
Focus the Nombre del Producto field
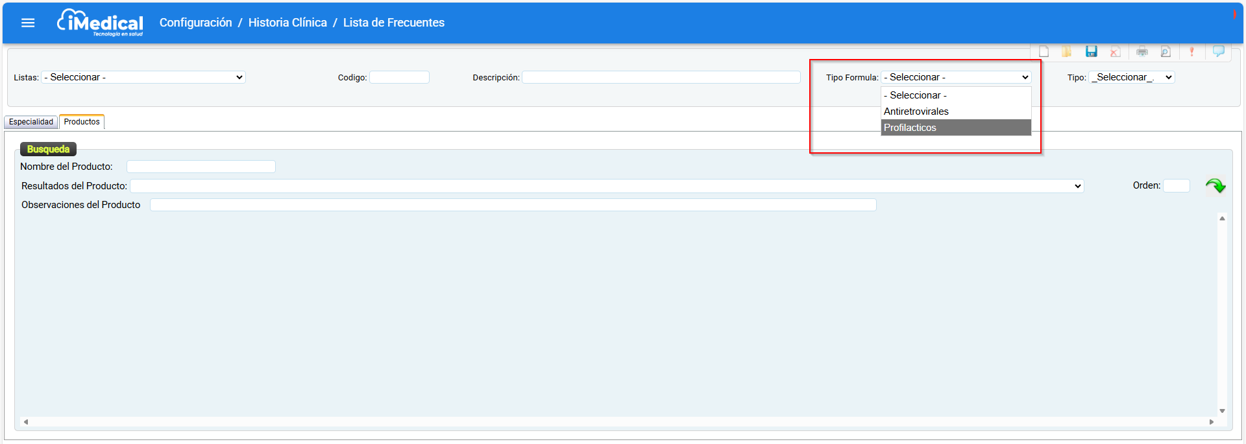pos(201,167)
